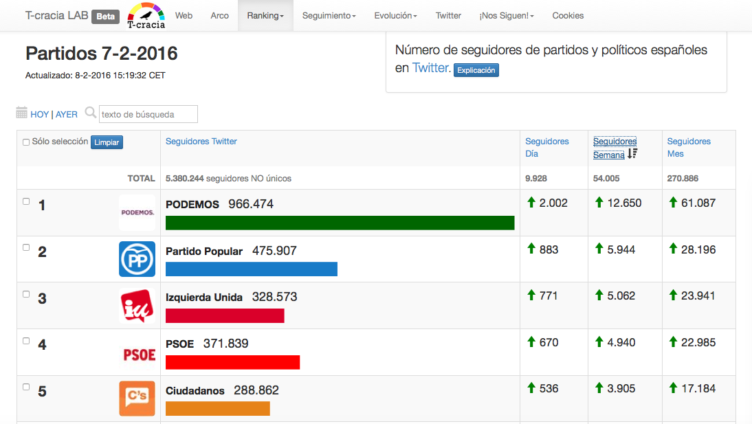Click the Ciudadanos orange logo
This screenshot has width=752, height=424.
pos(137,399)
